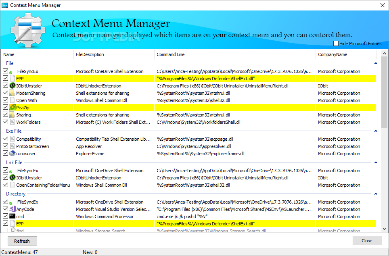Screen dimensions: 389x256
Task: Disable the cmd entry checkbox
Action: 6,216
